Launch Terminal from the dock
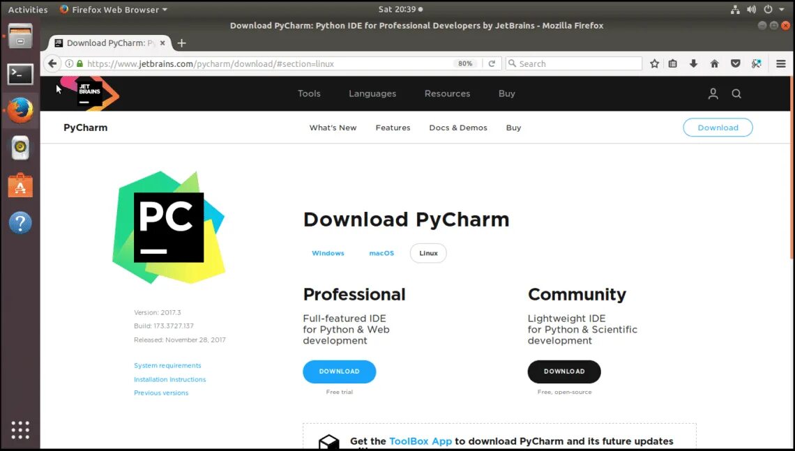 (20, 75)
